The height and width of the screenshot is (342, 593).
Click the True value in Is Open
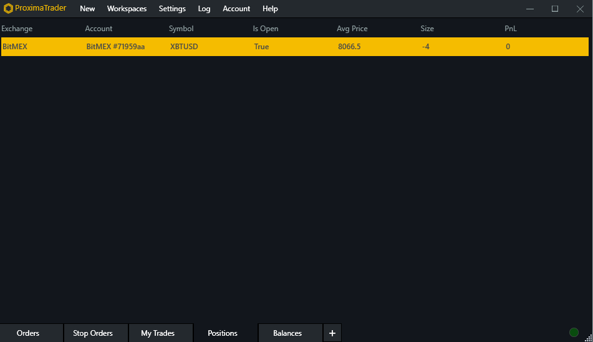tap(261, 47)
